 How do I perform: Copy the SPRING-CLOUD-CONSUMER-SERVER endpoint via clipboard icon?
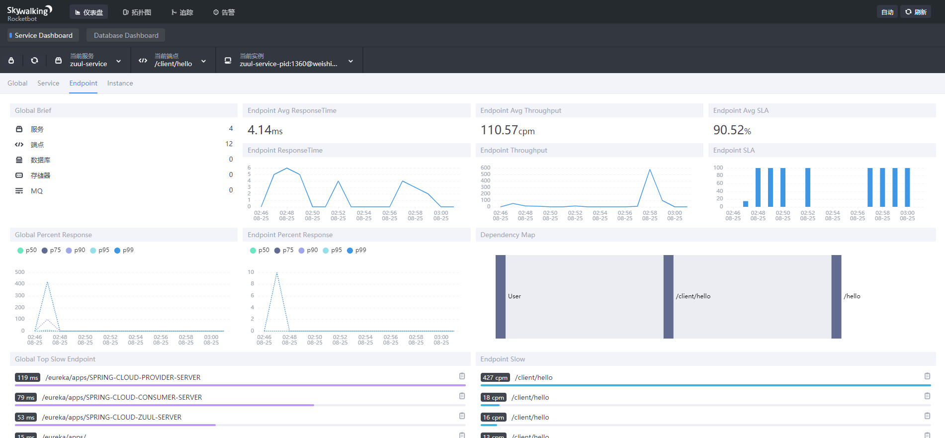(462, 396)
